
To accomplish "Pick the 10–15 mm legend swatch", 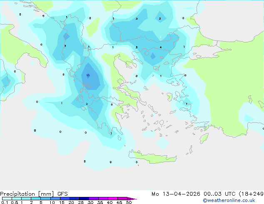I will click(55, 199).
